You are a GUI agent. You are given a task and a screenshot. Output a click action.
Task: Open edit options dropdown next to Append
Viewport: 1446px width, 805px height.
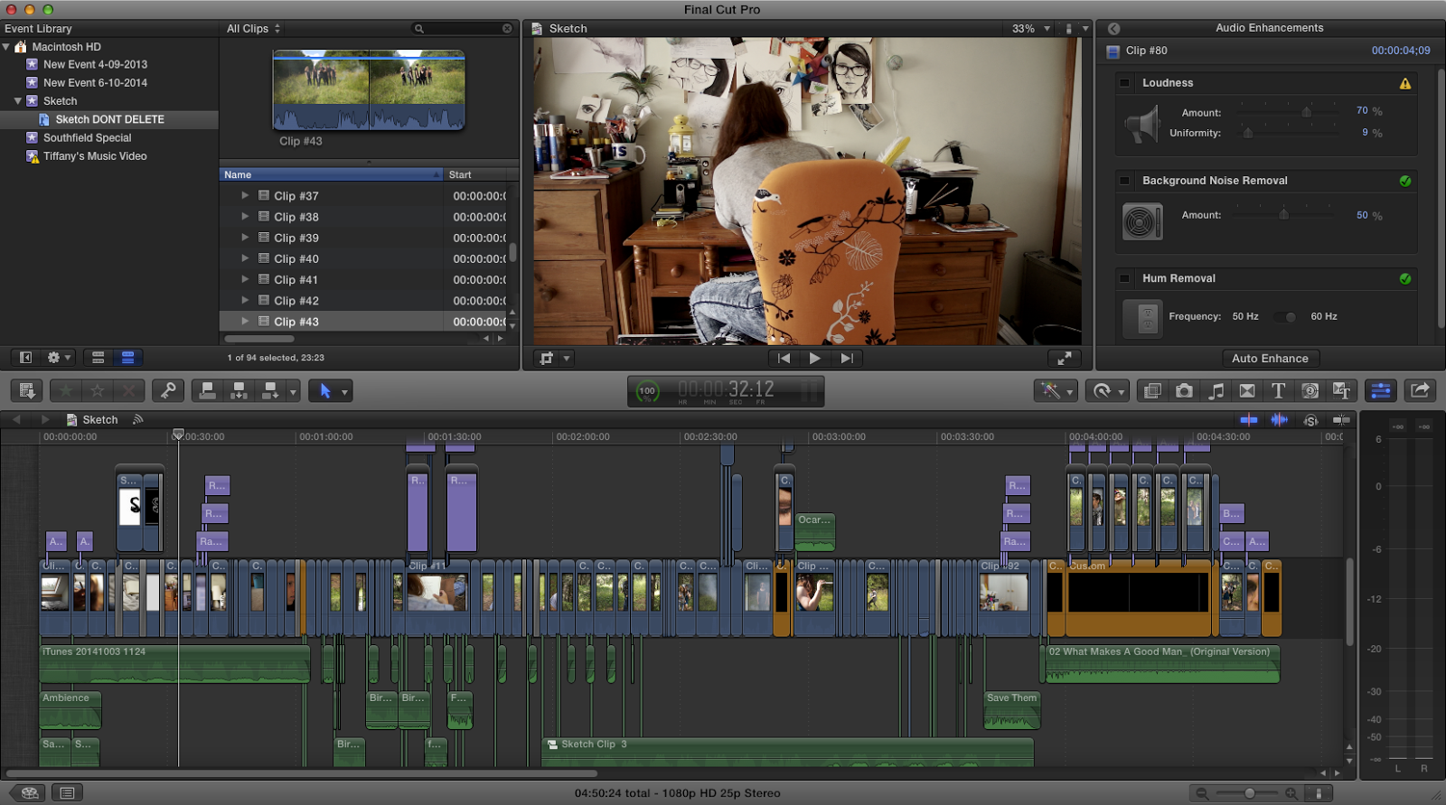tap(293, 391)
